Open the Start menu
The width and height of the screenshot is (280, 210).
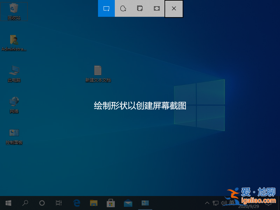point(8,203)
